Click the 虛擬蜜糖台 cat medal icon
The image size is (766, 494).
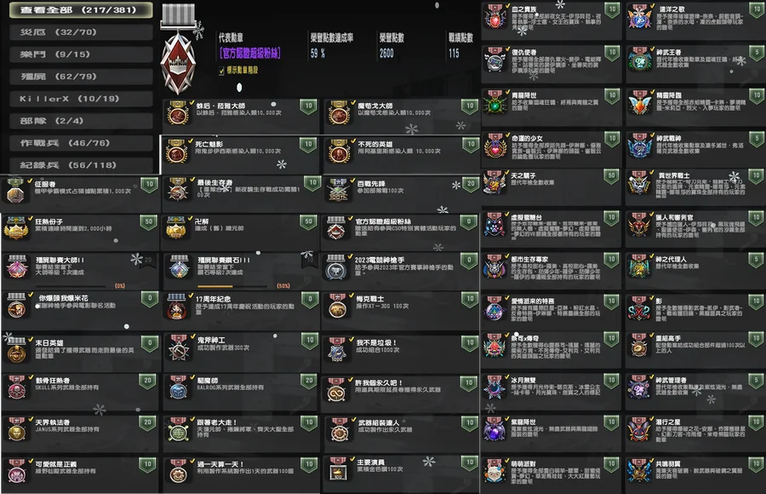494,225
